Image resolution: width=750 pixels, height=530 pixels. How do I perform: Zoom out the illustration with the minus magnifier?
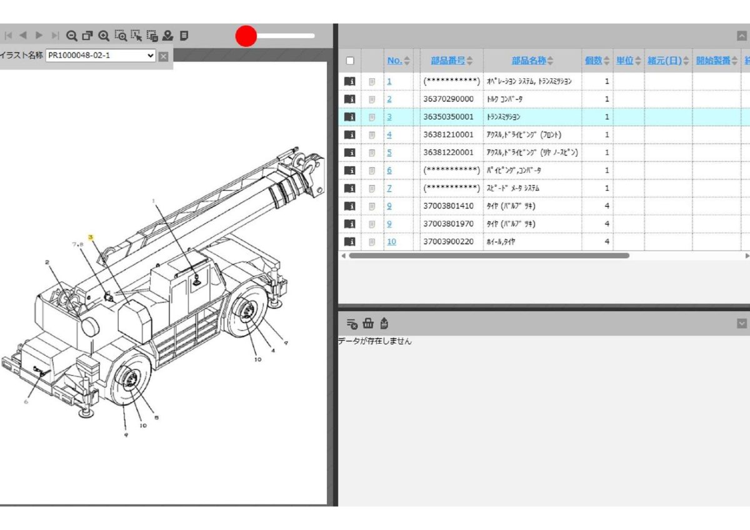click(72, 36)
